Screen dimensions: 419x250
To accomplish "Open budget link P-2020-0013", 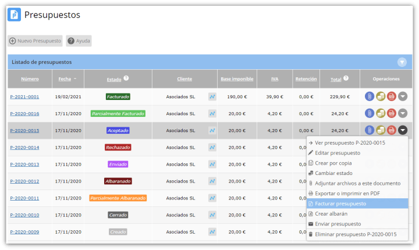I will (24, 165).
